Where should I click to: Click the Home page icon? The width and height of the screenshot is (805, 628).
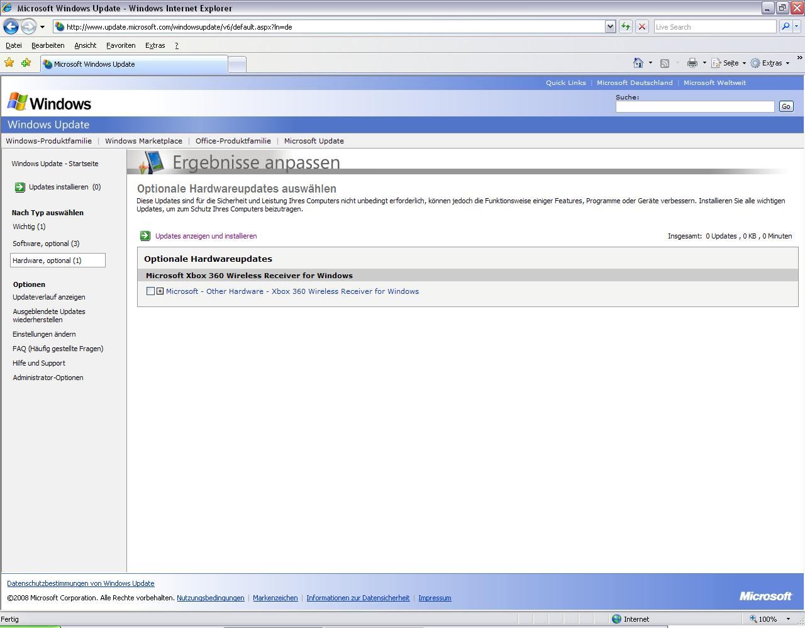[638, 62]
